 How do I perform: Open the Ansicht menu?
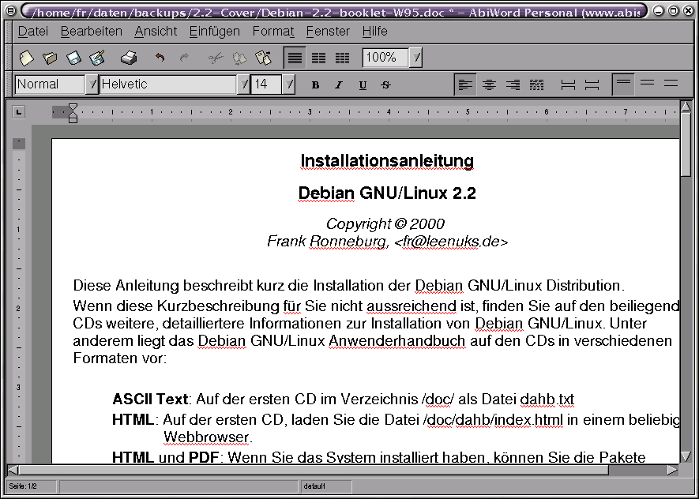156,32
